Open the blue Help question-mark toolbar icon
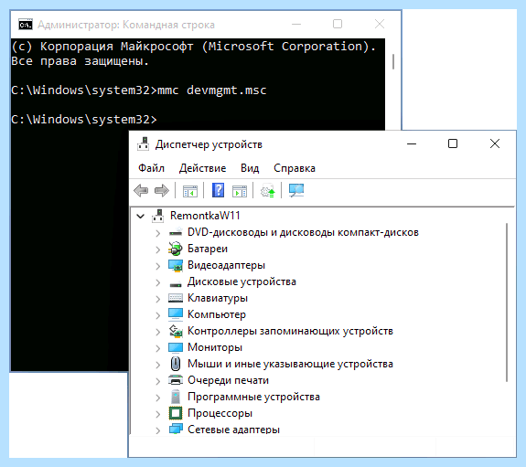 click(218, 190)
